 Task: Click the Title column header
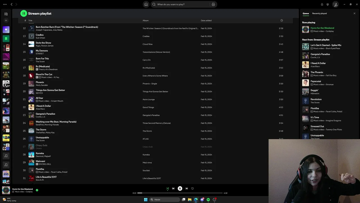[x=30, y=21]
